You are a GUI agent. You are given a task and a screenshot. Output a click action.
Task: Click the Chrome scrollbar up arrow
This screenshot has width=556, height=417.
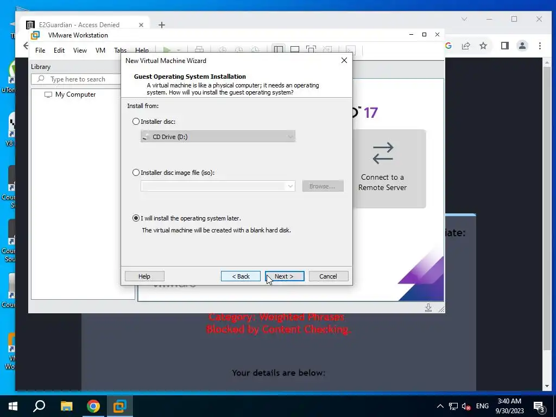[547, 62]
